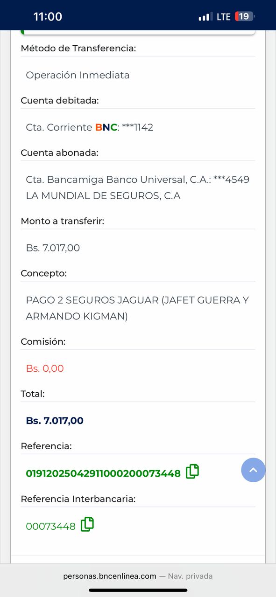
Task: Tap the 11:00 clock in status bar
Action: point(48,17)
